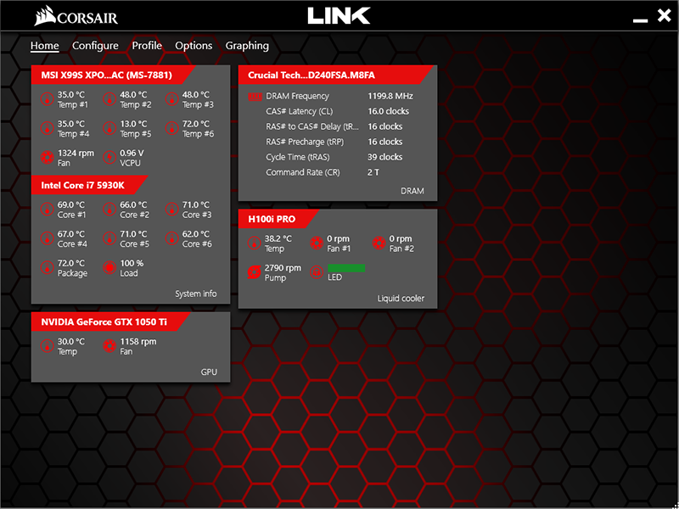Click the Core #4 temperature icon

[x=48, y=238]
